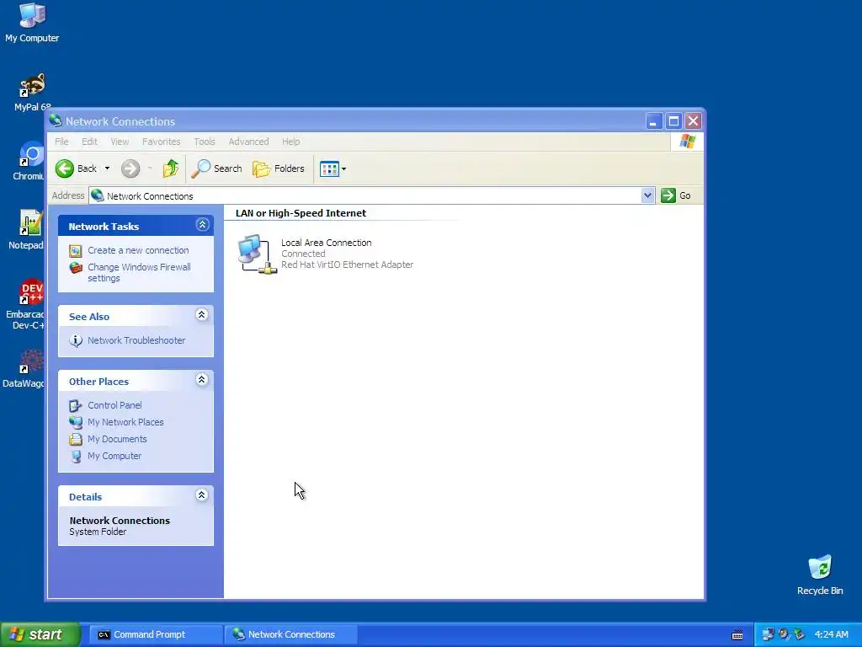Open the Edit menu

(89, 142)
